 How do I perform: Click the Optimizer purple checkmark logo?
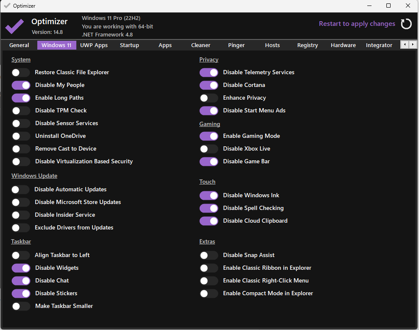click(x=14, y=26)
